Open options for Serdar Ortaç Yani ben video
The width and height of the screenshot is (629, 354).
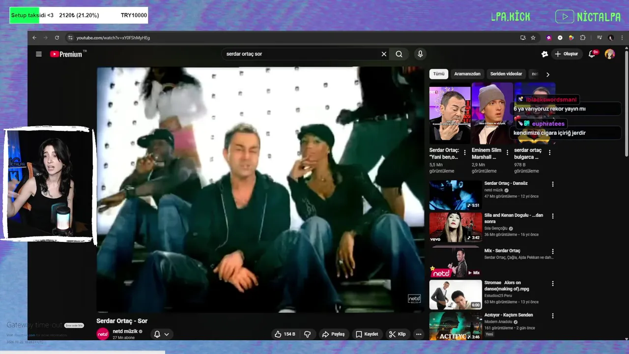465,152
